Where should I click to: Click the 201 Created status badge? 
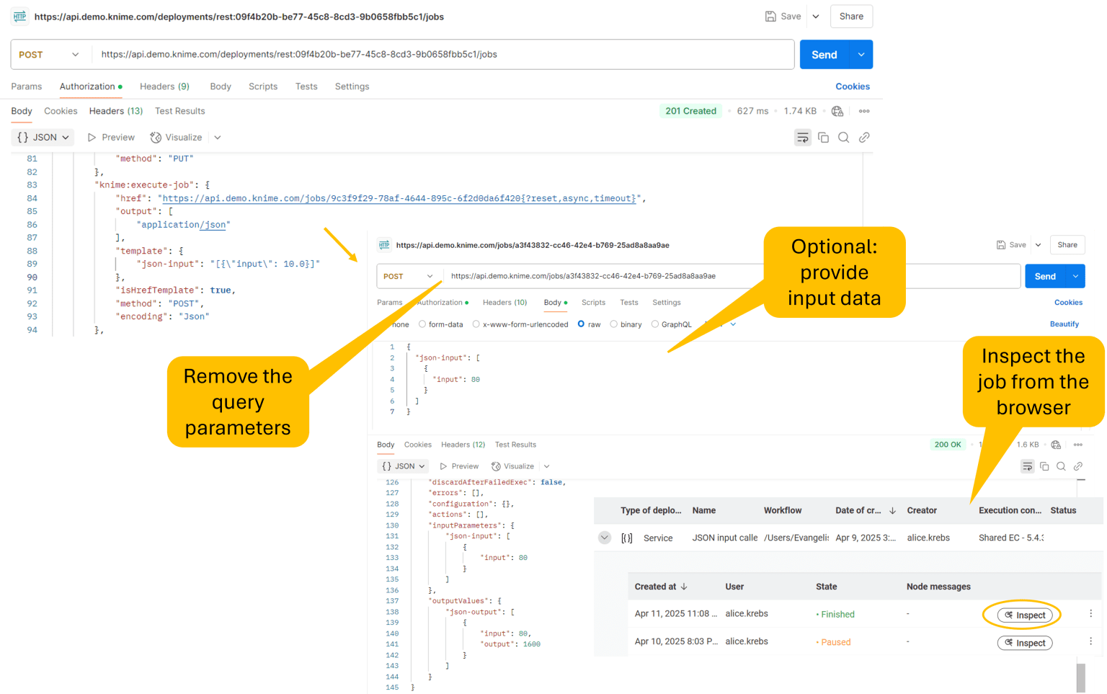tap(690, 111)
